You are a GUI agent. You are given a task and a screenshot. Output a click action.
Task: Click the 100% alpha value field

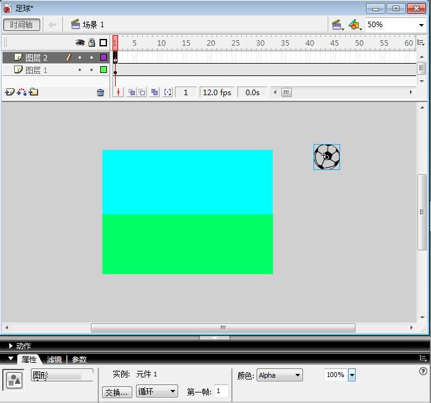[336, 375]
